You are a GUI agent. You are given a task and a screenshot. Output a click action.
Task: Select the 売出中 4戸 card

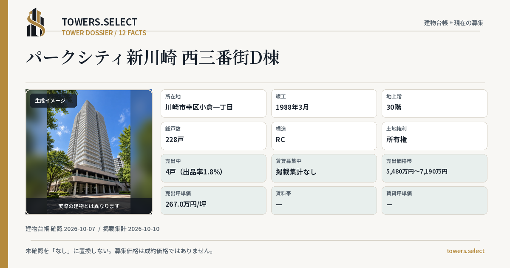[x=213, y=168]
